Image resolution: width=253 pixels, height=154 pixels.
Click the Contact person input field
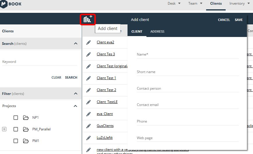[x=188, y=88]
